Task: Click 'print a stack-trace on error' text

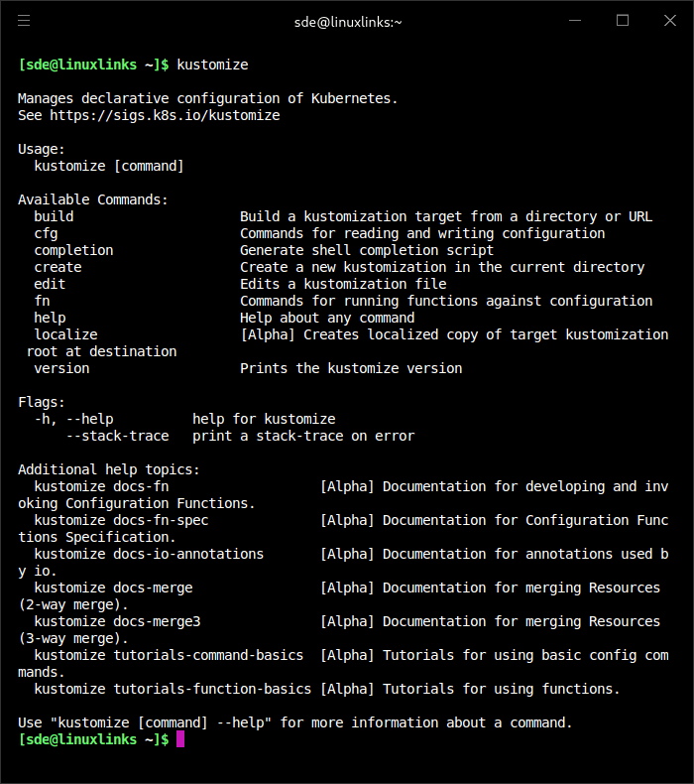Action: click(x=303, y=436)
